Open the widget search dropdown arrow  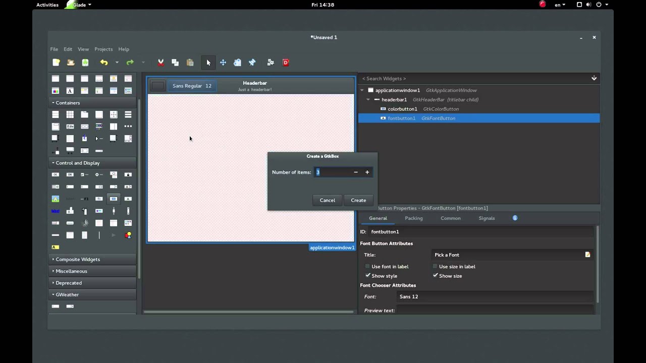point(594,78)
